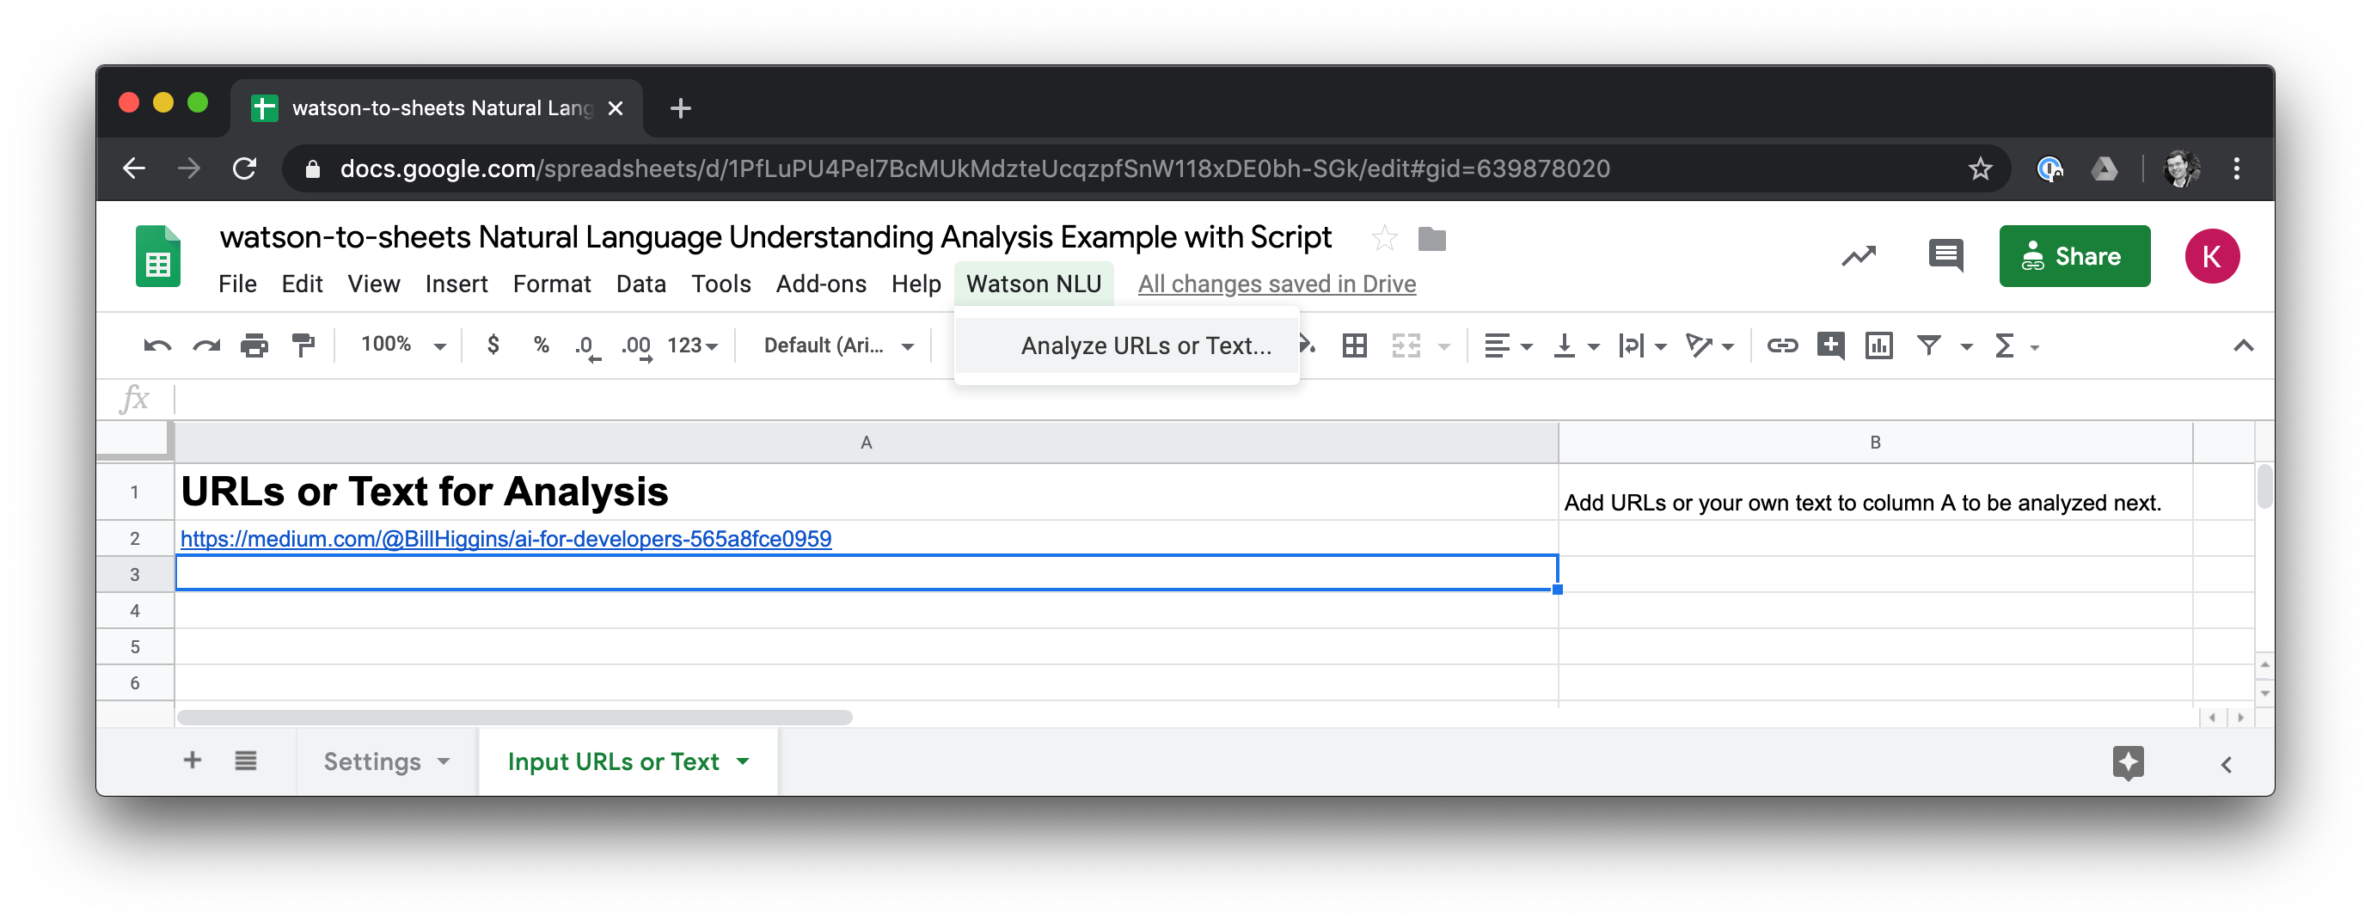Click the Watson NLU menu
The width and height of the screenshot is (2371, 923).
click(1033, 284)
